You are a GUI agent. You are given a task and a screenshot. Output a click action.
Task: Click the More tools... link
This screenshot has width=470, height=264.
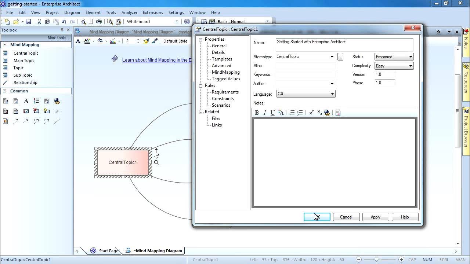coord(58,38)
